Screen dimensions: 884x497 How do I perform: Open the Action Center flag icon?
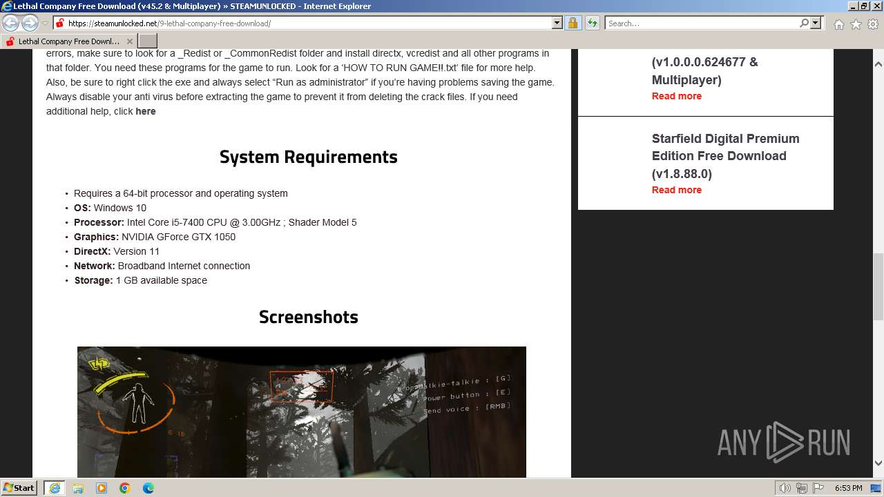818,488
